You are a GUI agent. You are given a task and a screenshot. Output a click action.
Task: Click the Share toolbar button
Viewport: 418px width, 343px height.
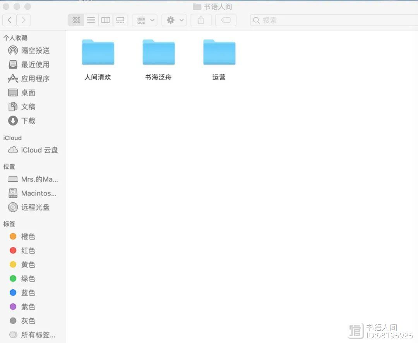coord(200,20)
